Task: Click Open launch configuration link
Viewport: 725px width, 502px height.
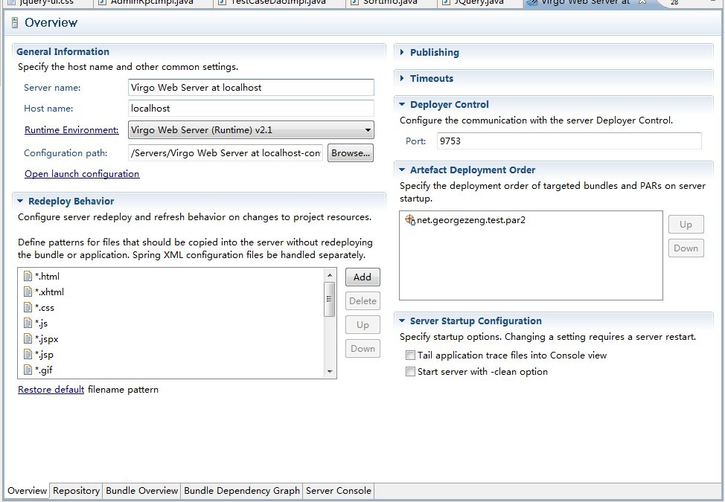Action: click(x=82, y=173)
